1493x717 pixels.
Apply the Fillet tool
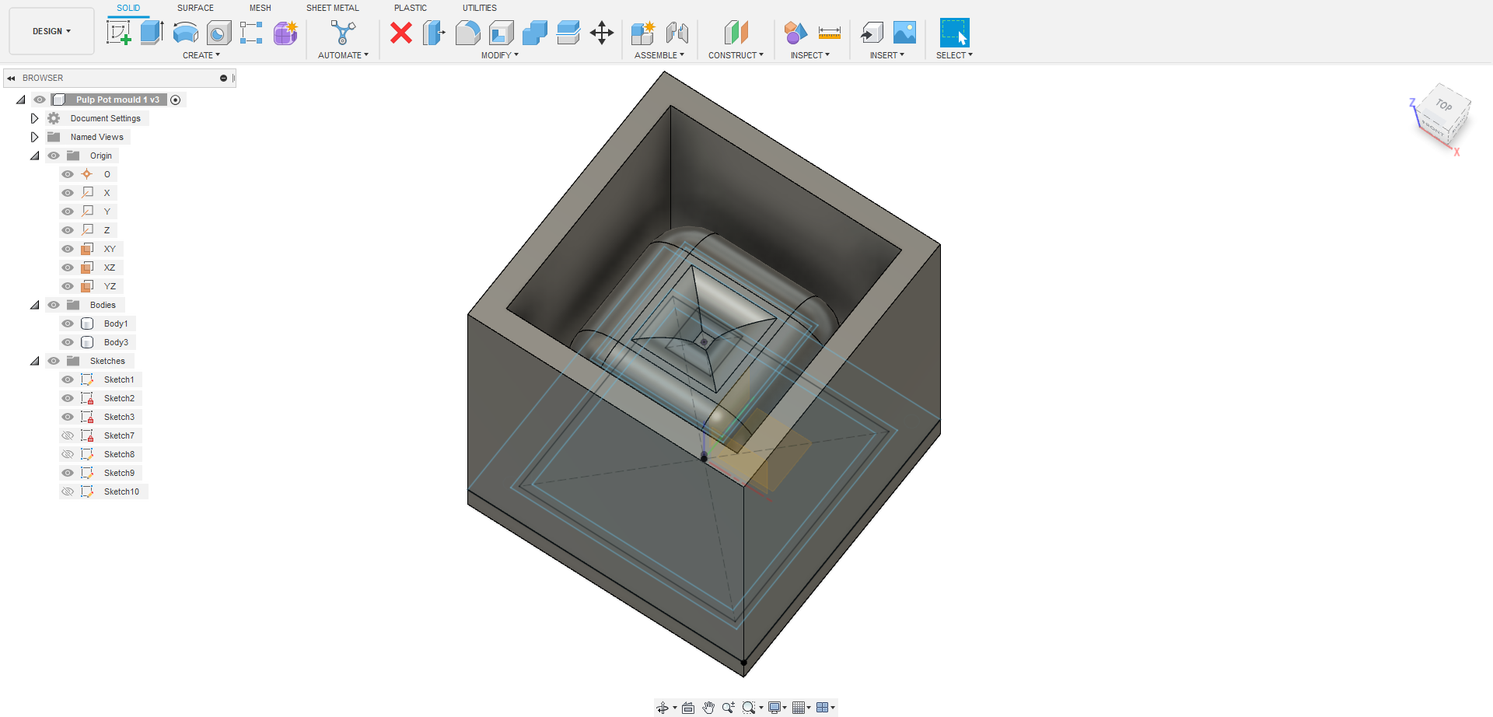tap(467, 33)
